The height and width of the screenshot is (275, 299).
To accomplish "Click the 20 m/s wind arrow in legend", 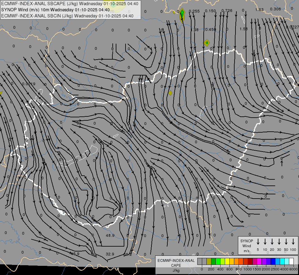I will tap(272, 242).
